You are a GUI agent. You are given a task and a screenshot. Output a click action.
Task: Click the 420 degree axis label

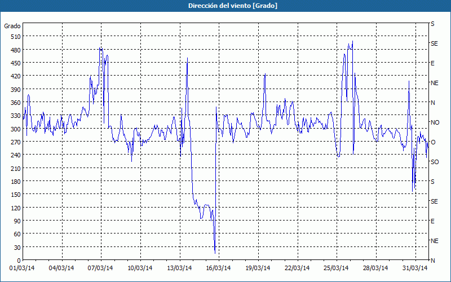[16, 76]
